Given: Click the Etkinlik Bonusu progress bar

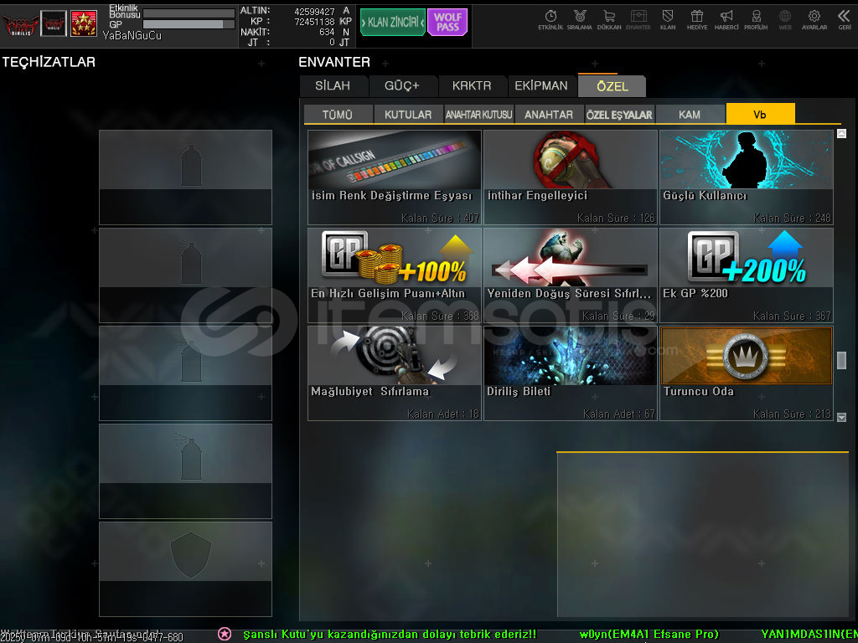Looking at the screenshot, I should pos(189,13).
